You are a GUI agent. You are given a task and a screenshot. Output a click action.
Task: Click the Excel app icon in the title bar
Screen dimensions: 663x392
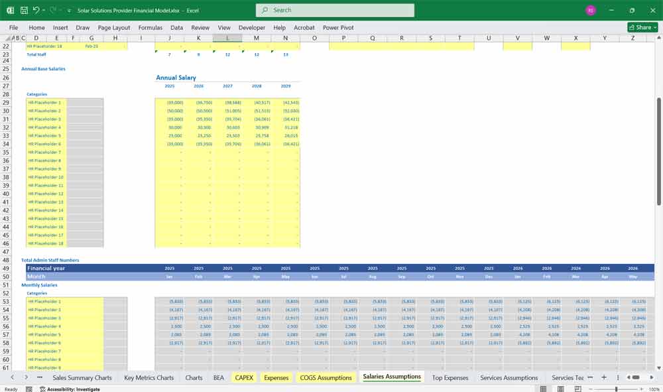pyautogui.click(x=9, y=10)
